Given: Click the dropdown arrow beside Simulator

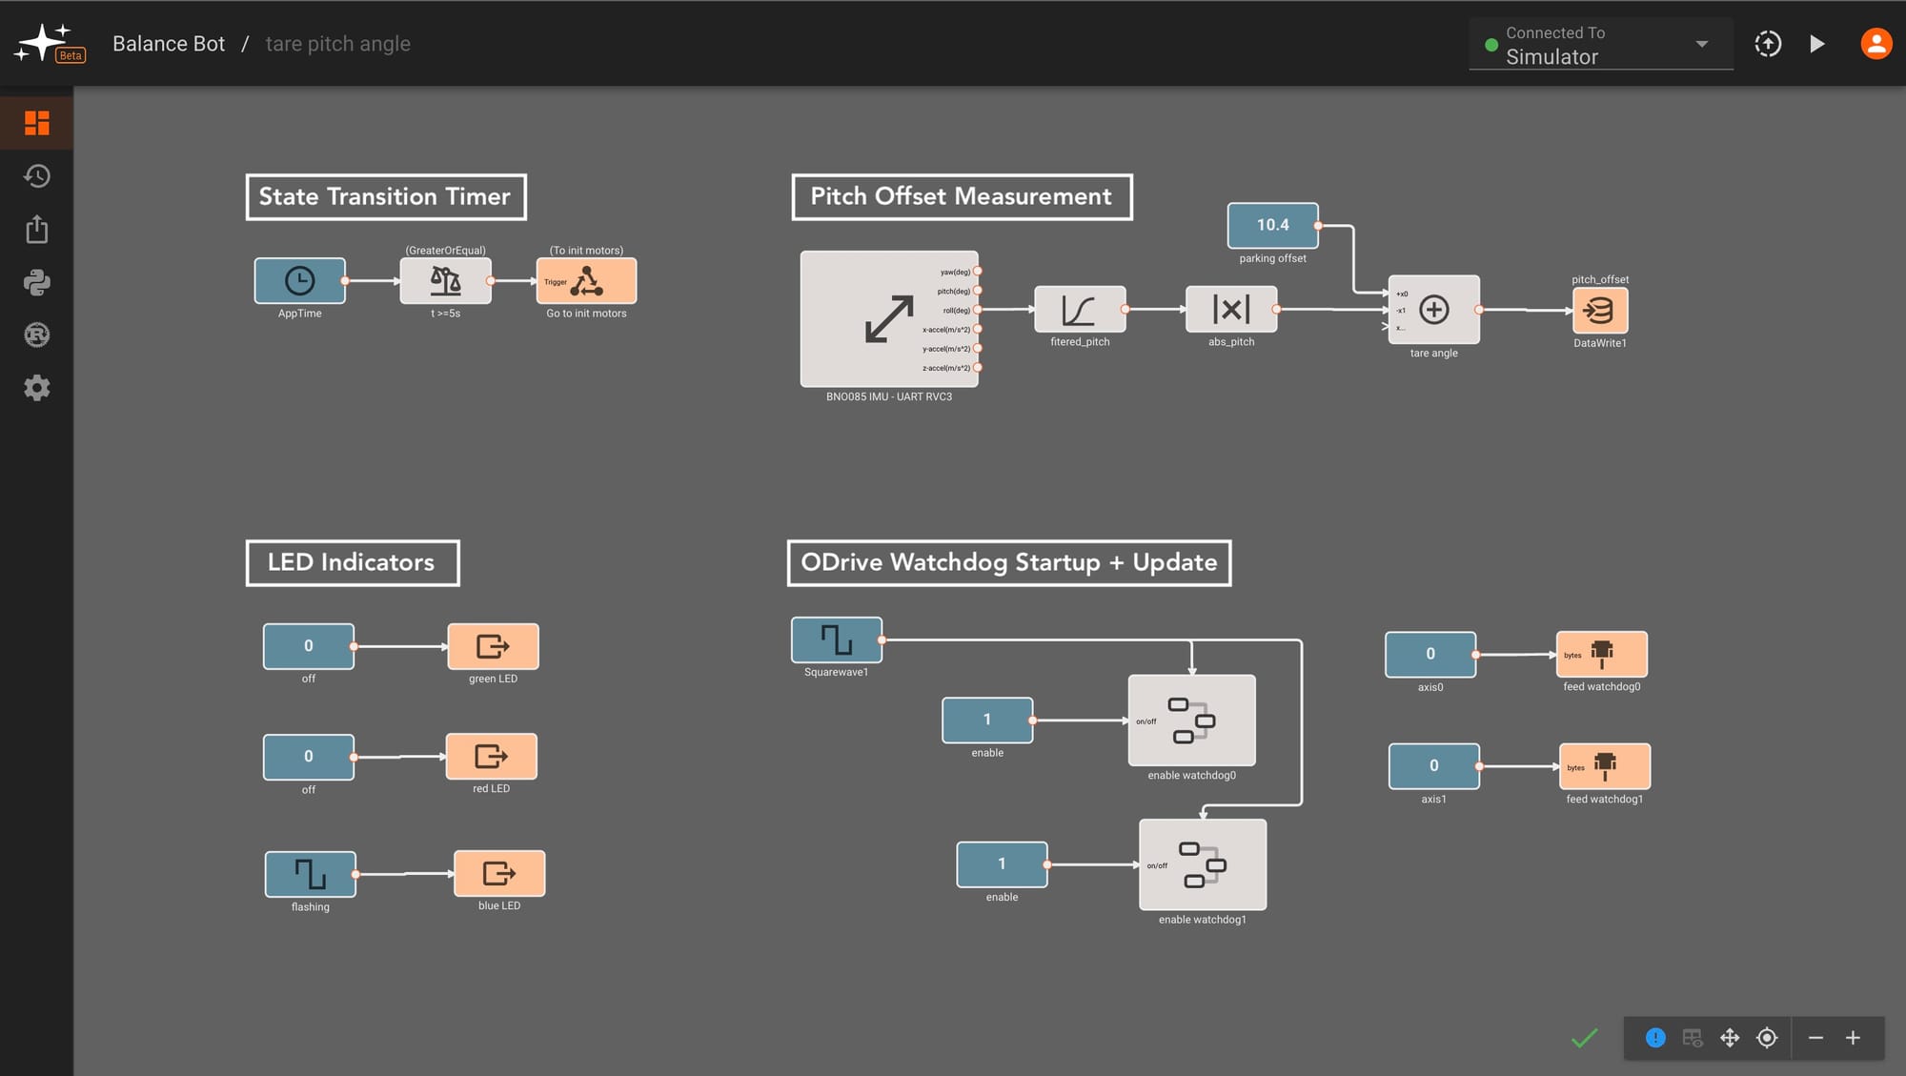Looking at the screenshot, I should click(1702, 44).
